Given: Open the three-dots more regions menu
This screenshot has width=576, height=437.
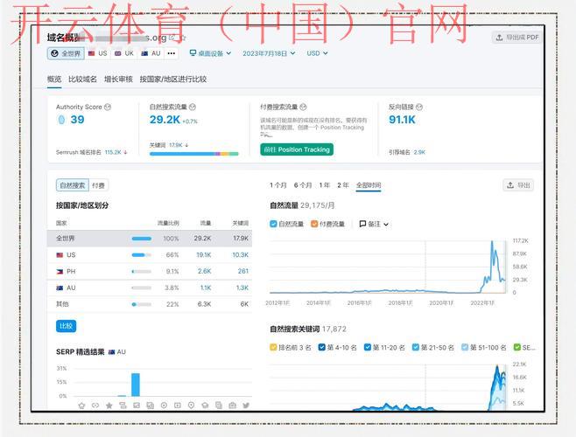Looking at the screenshot, I should pos(172,53).
